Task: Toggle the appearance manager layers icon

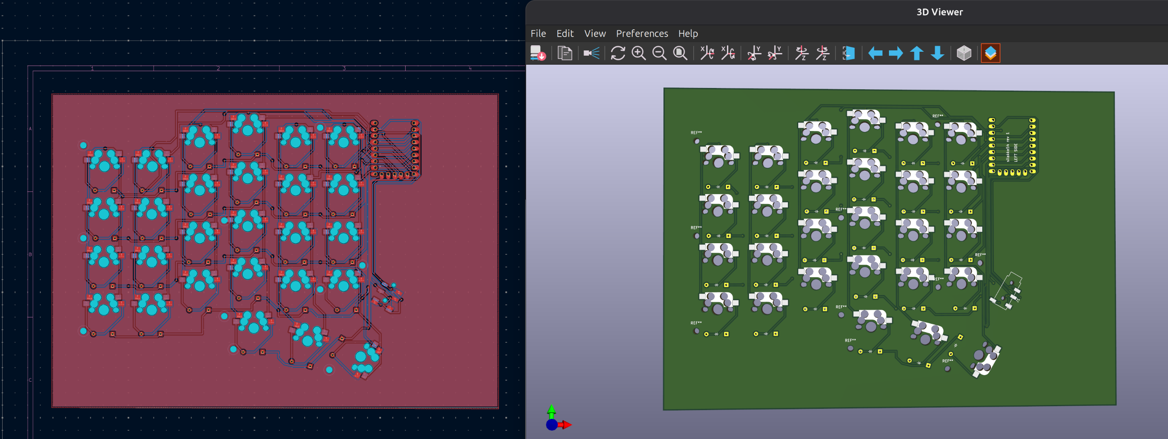Action: 991,53
